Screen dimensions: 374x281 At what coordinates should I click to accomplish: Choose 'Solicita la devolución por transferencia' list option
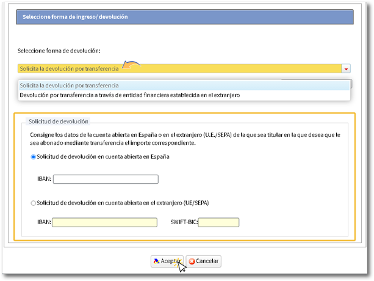[x=69, y=86]
